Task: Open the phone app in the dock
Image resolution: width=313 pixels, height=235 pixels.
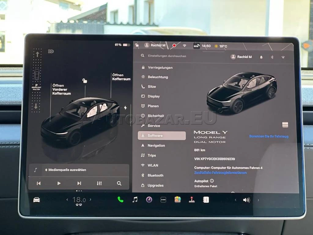Action: tap(120, 200)
